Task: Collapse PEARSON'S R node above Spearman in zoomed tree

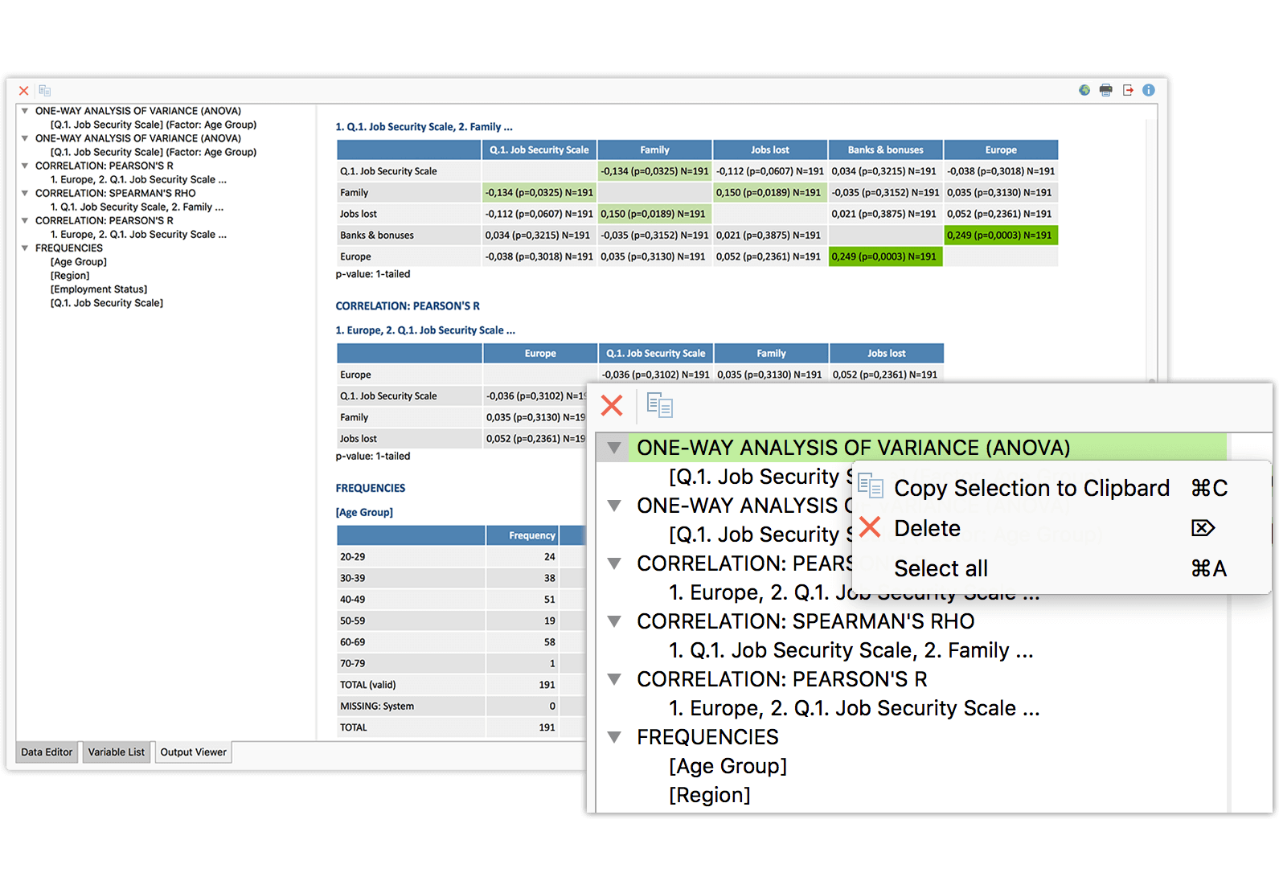Action: pos(614,563)
